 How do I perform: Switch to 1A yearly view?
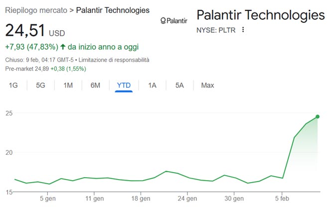point(152,86)
